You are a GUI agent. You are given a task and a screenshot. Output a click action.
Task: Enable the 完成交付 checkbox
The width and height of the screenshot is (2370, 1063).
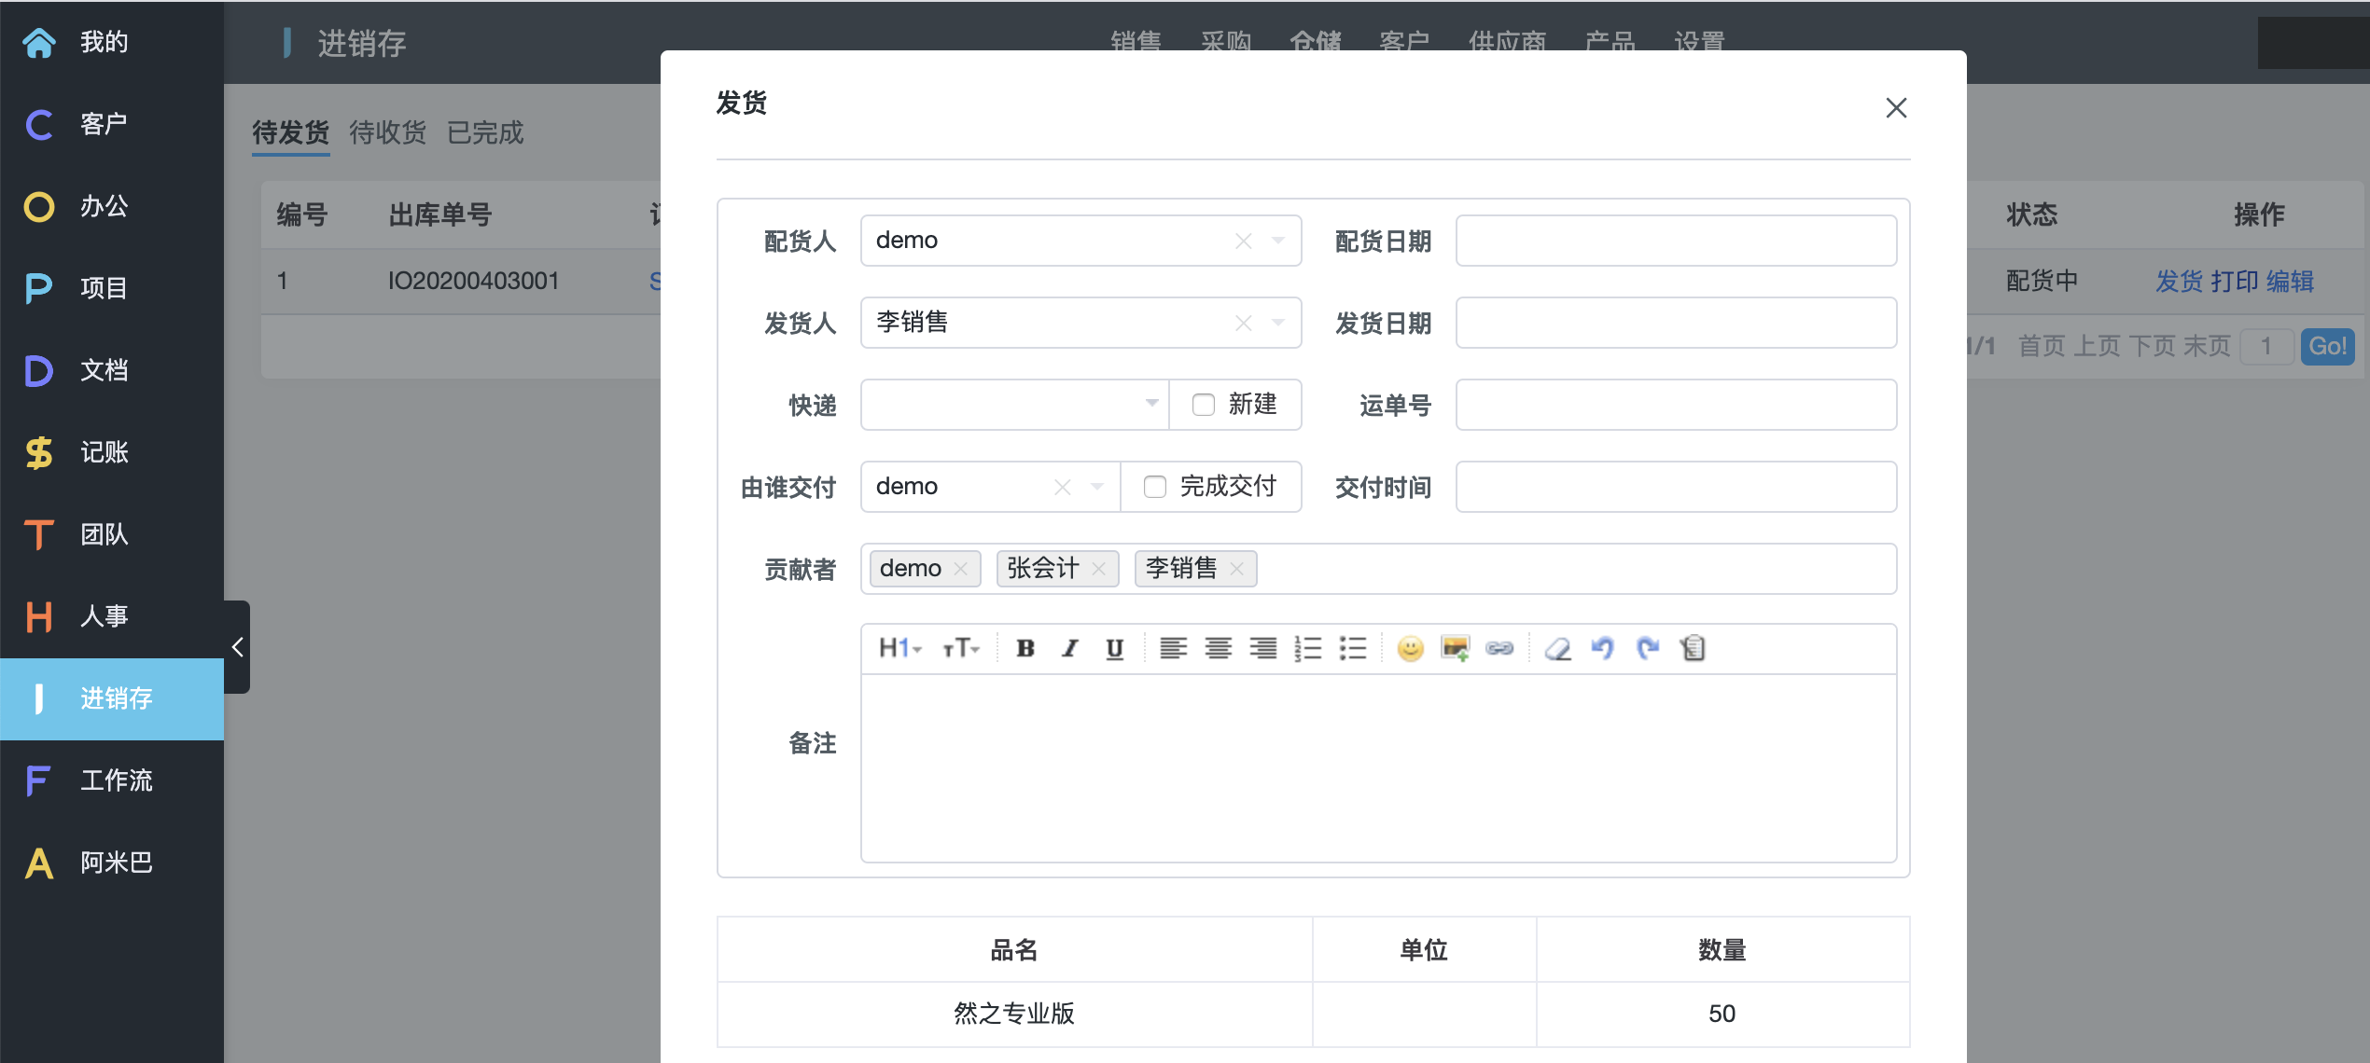tap(1155, 487)
